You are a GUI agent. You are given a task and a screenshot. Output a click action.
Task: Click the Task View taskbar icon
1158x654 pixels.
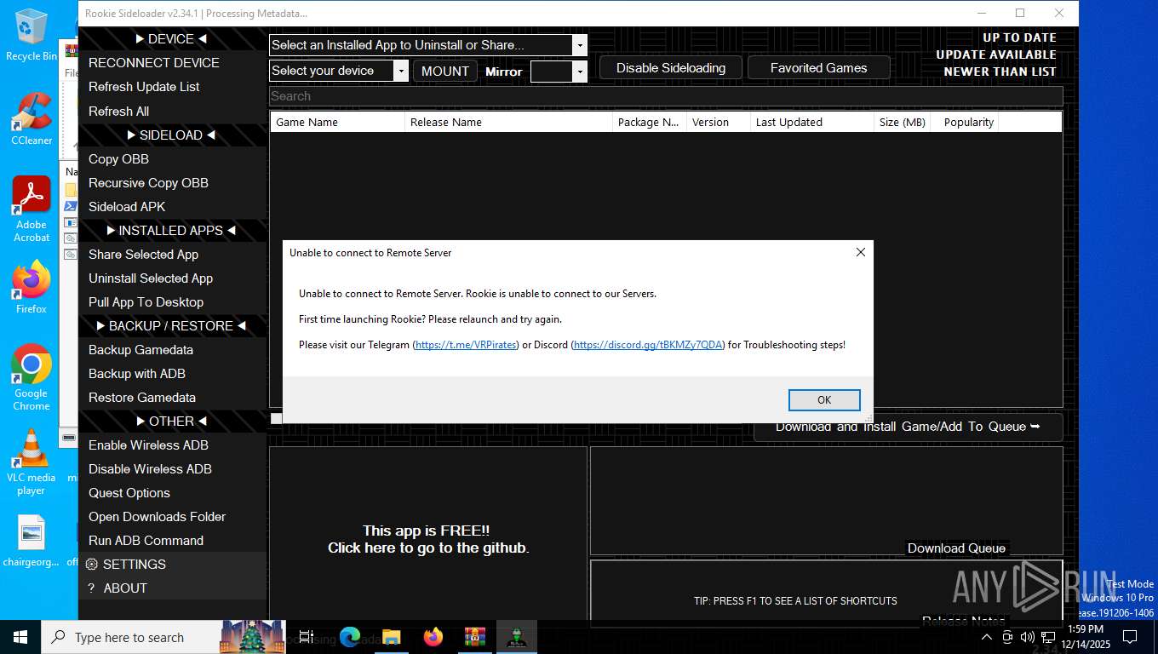pos(307,637)
